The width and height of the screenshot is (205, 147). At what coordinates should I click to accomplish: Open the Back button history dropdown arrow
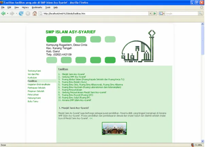pos(7,14)
